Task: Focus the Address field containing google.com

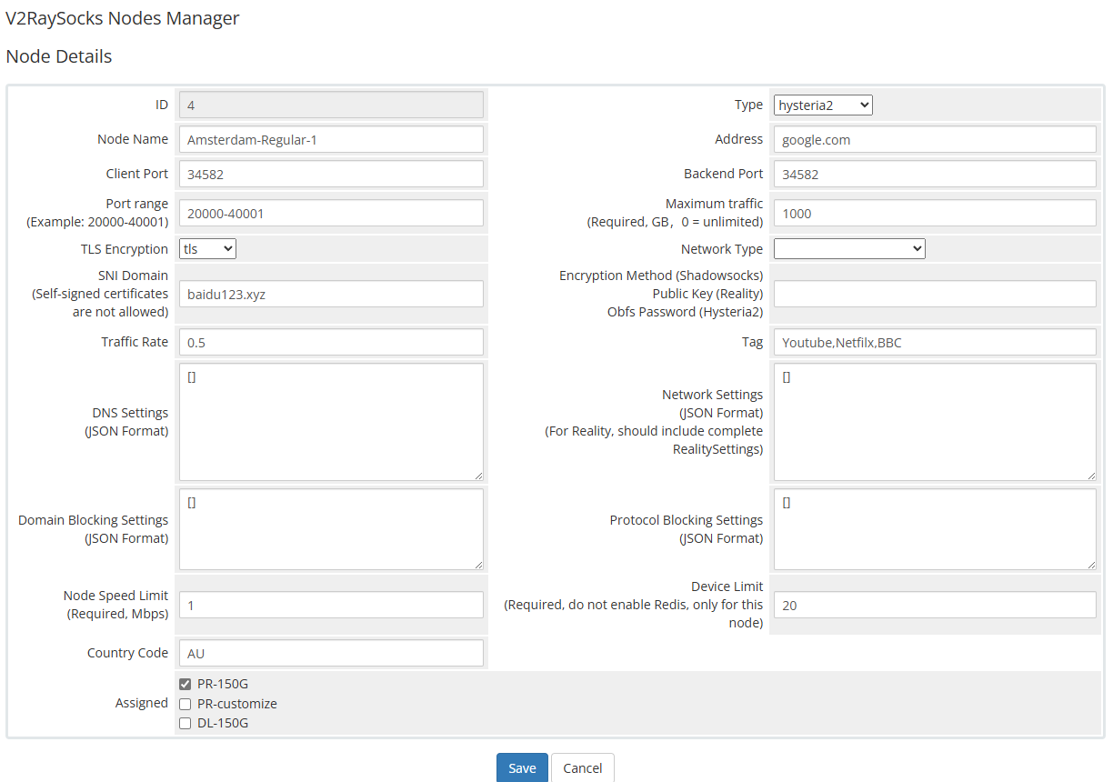Action: (x=935, y=140)
